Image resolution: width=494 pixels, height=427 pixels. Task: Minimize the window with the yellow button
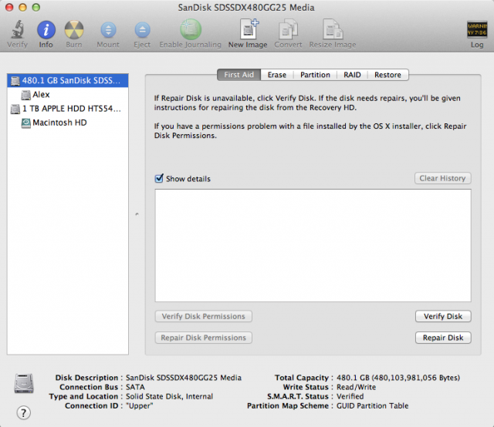point(22,7)
